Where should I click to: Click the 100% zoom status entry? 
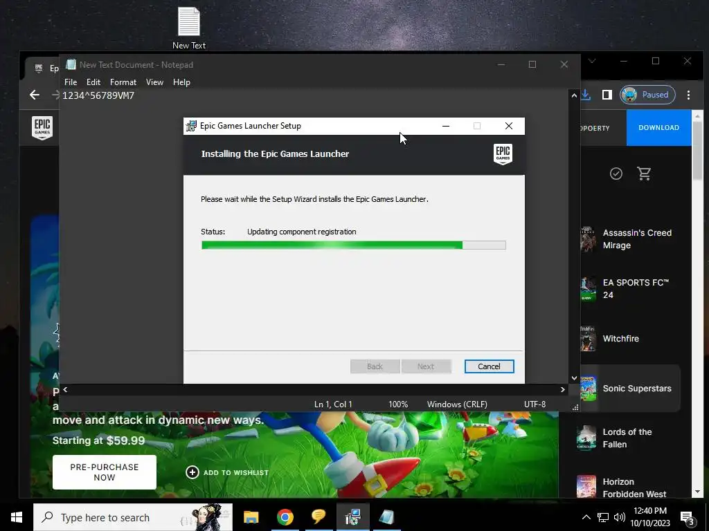[x=398, y=404]
